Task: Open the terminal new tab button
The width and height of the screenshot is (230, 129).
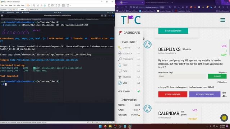Action: (x=2, y=15)
